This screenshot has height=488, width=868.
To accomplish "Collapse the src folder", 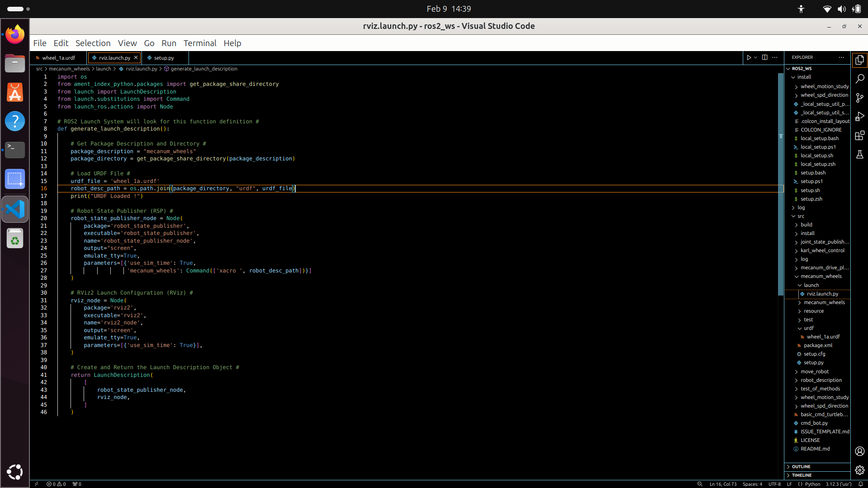I will [x=817, y=216].
